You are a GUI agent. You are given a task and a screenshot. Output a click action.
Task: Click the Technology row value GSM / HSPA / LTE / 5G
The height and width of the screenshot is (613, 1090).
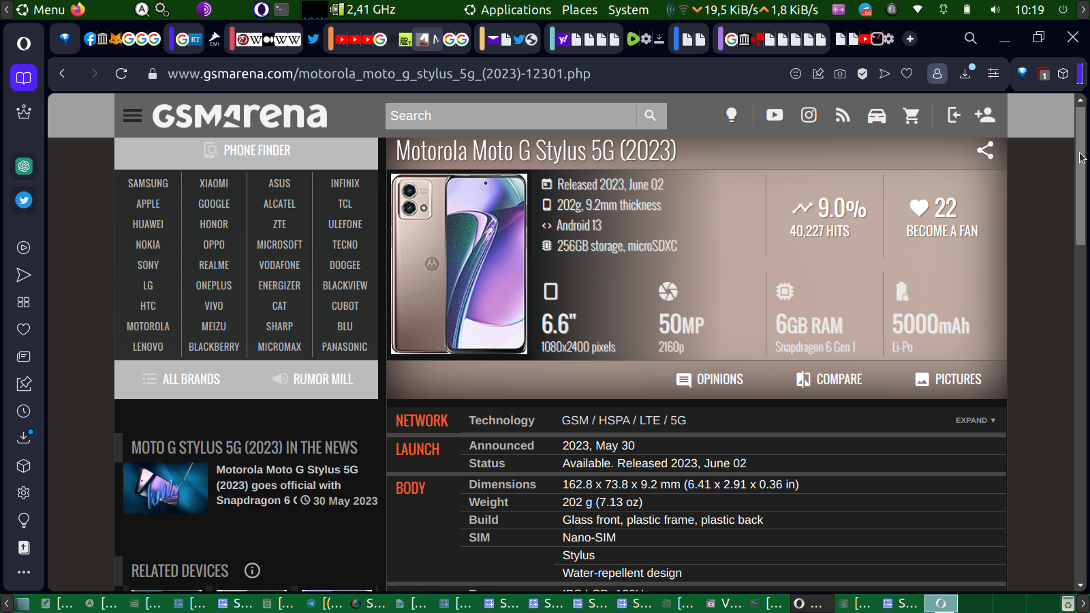[x=624, y=420]
